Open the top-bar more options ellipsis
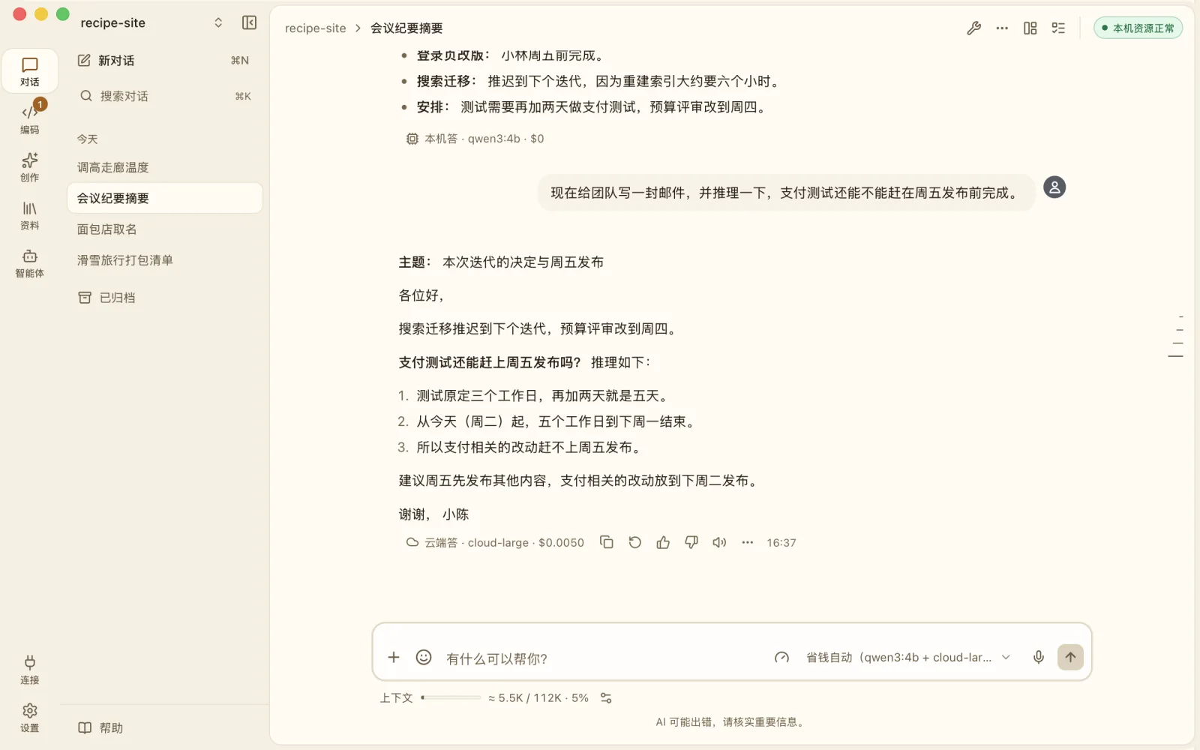 click(1002, 28)
